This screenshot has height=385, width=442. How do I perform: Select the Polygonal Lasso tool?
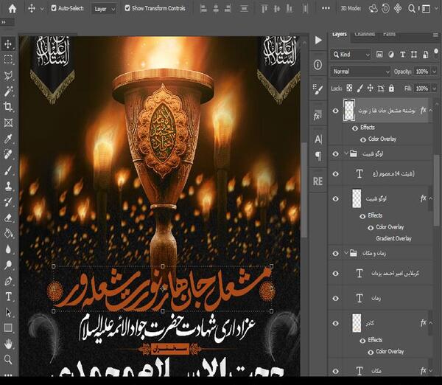8,76
